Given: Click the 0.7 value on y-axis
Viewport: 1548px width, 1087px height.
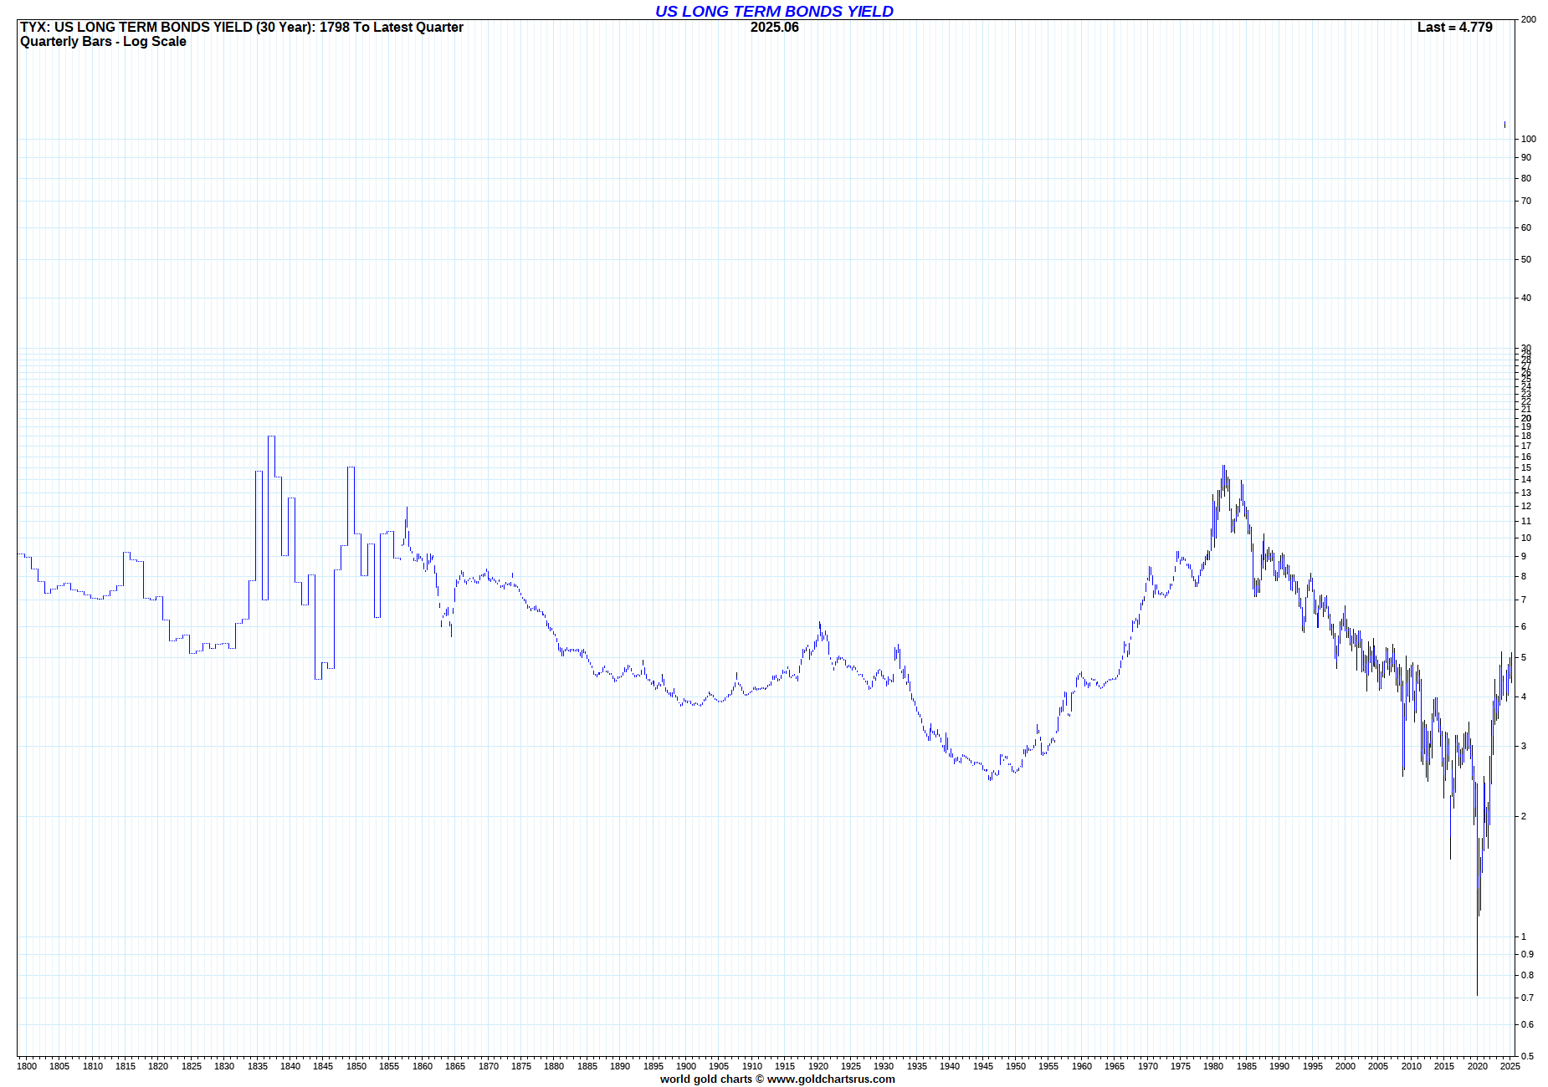Looking at the screenshot, I should (1527, 998).
